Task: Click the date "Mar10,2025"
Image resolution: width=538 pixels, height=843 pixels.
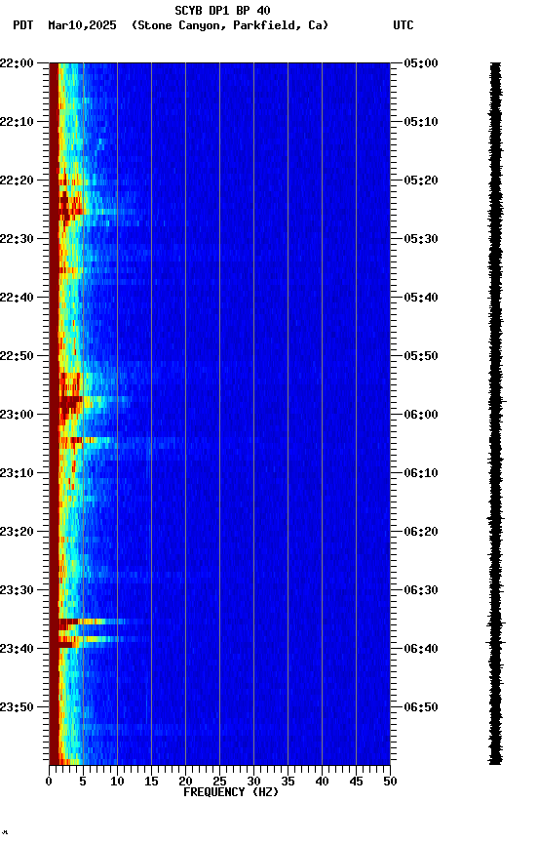Action: pos(82,25)
